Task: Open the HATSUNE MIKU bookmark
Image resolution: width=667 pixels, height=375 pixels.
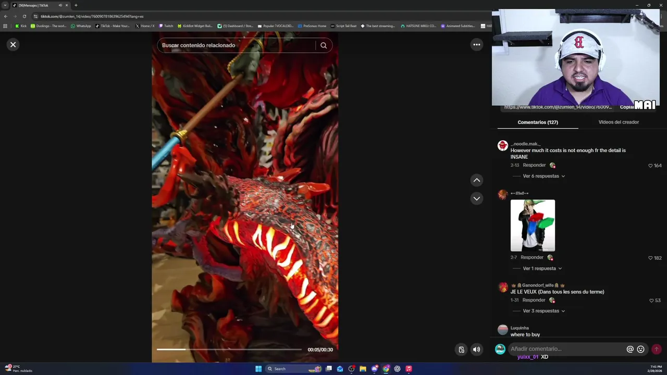Action: coord(418,26)
